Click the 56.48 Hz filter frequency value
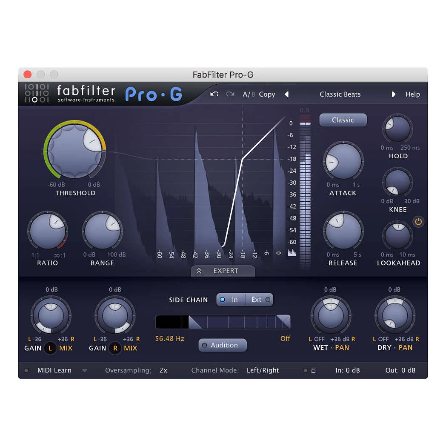 point(169,338)
